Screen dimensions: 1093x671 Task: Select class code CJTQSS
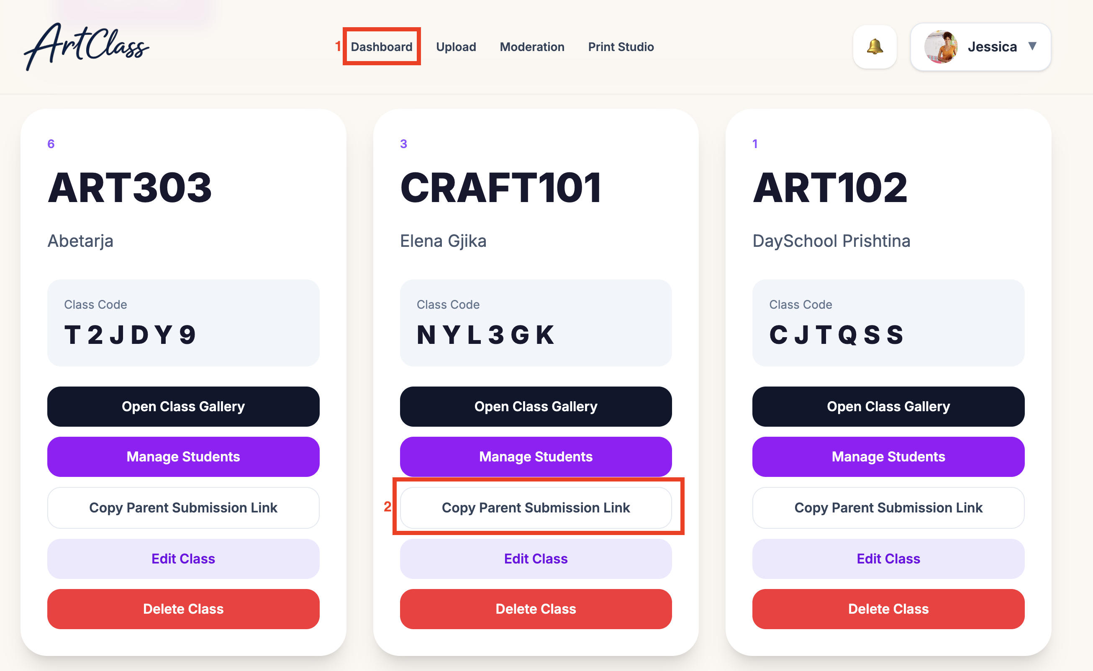(836, 335)
